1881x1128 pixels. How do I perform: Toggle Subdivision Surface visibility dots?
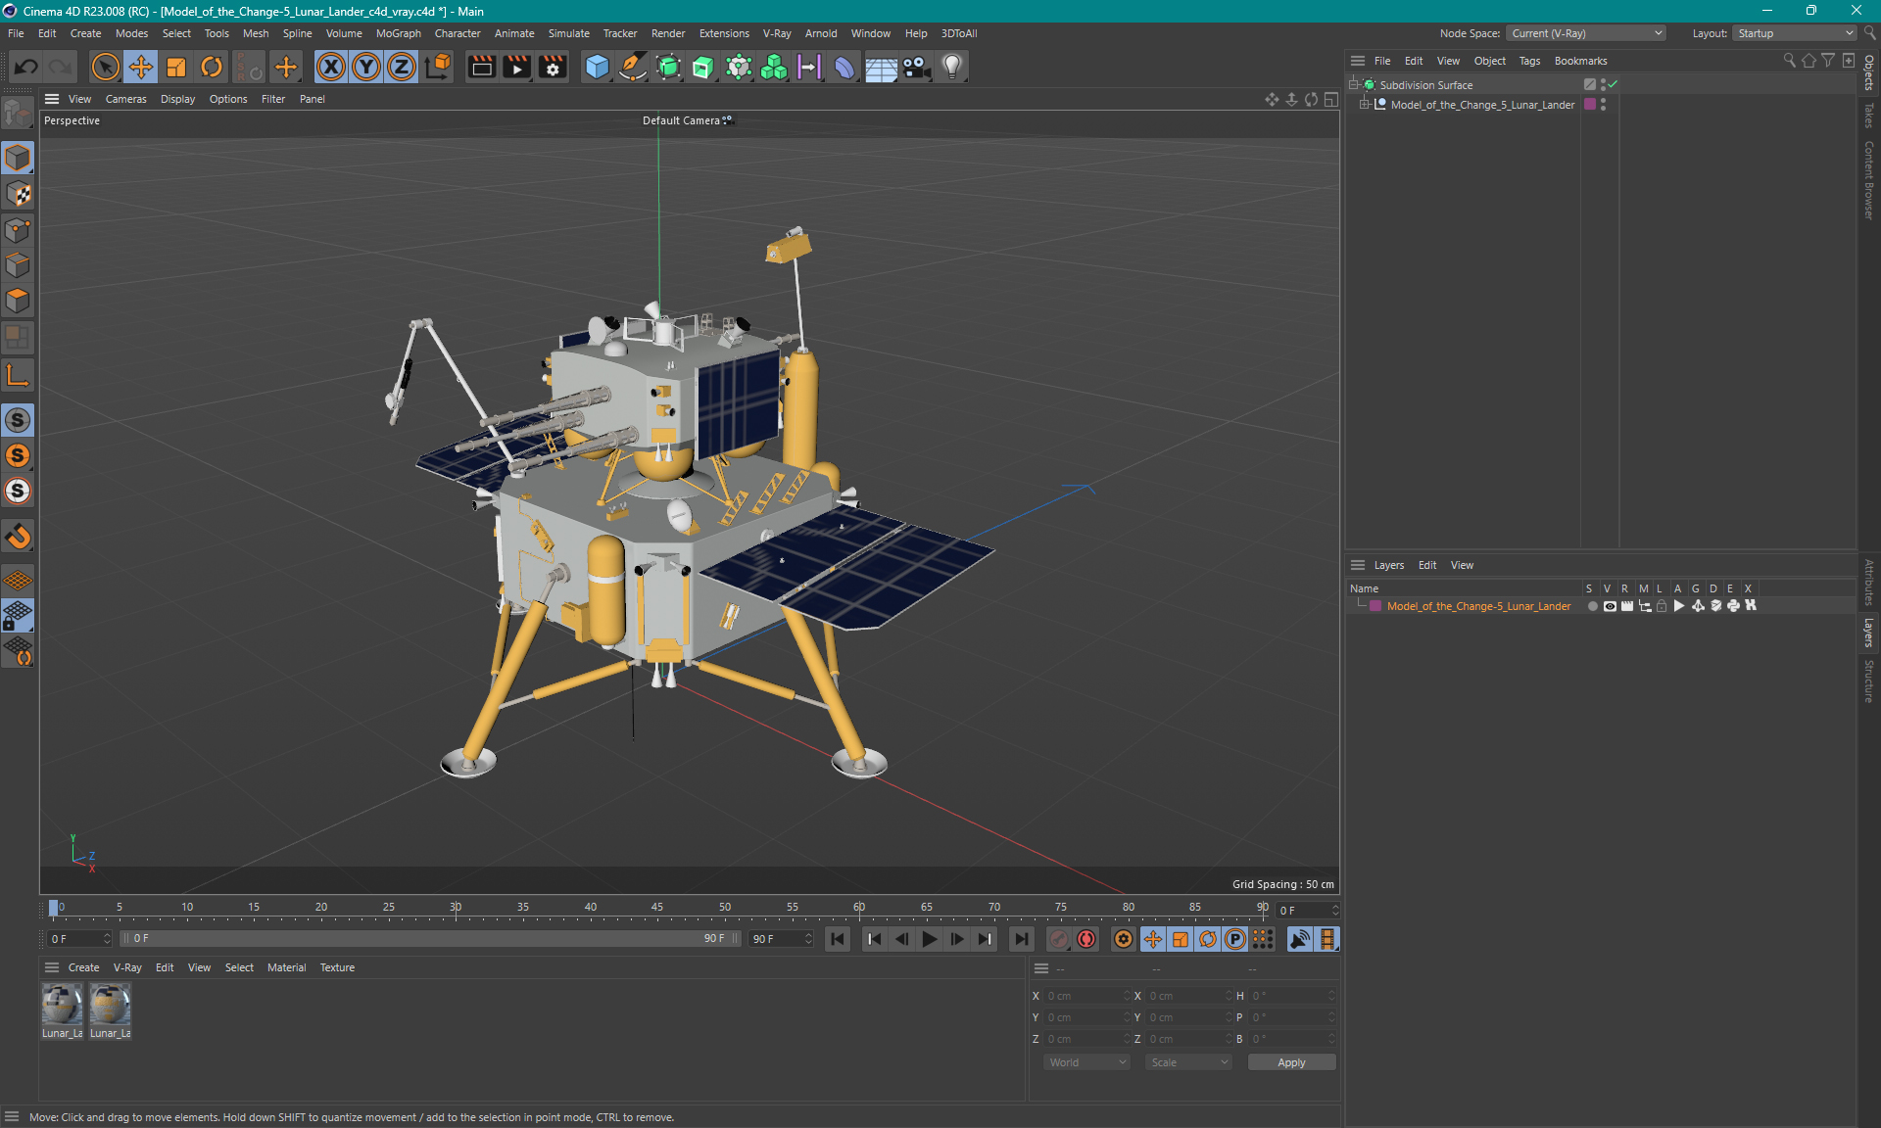coord(1603,85)
